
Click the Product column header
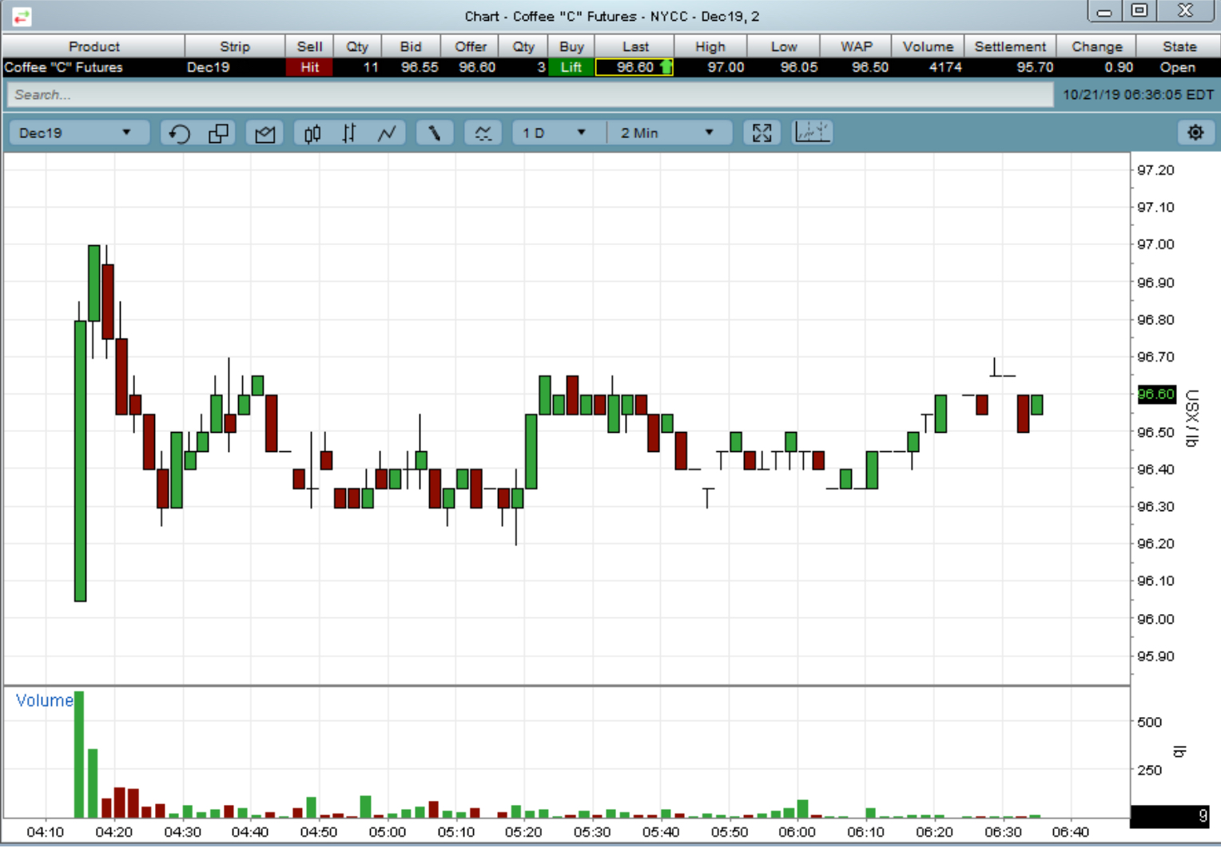(x=93, y=46)
